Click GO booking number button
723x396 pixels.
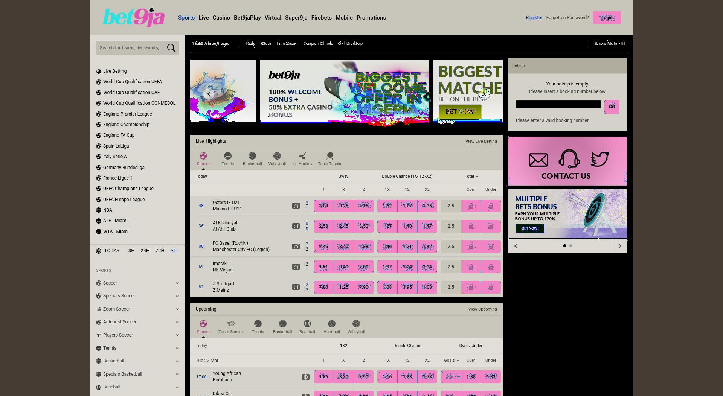click(612, 107)
